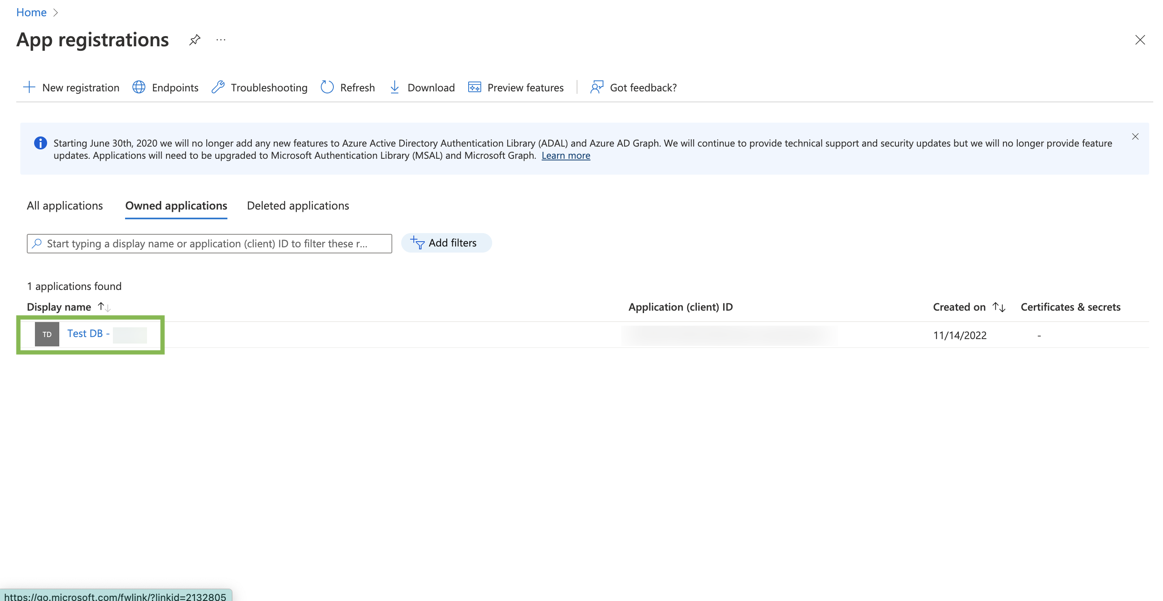The height and width of the screenshot is (601, 1163).
Task: Click the Download label
Action: tap(431, 88)
